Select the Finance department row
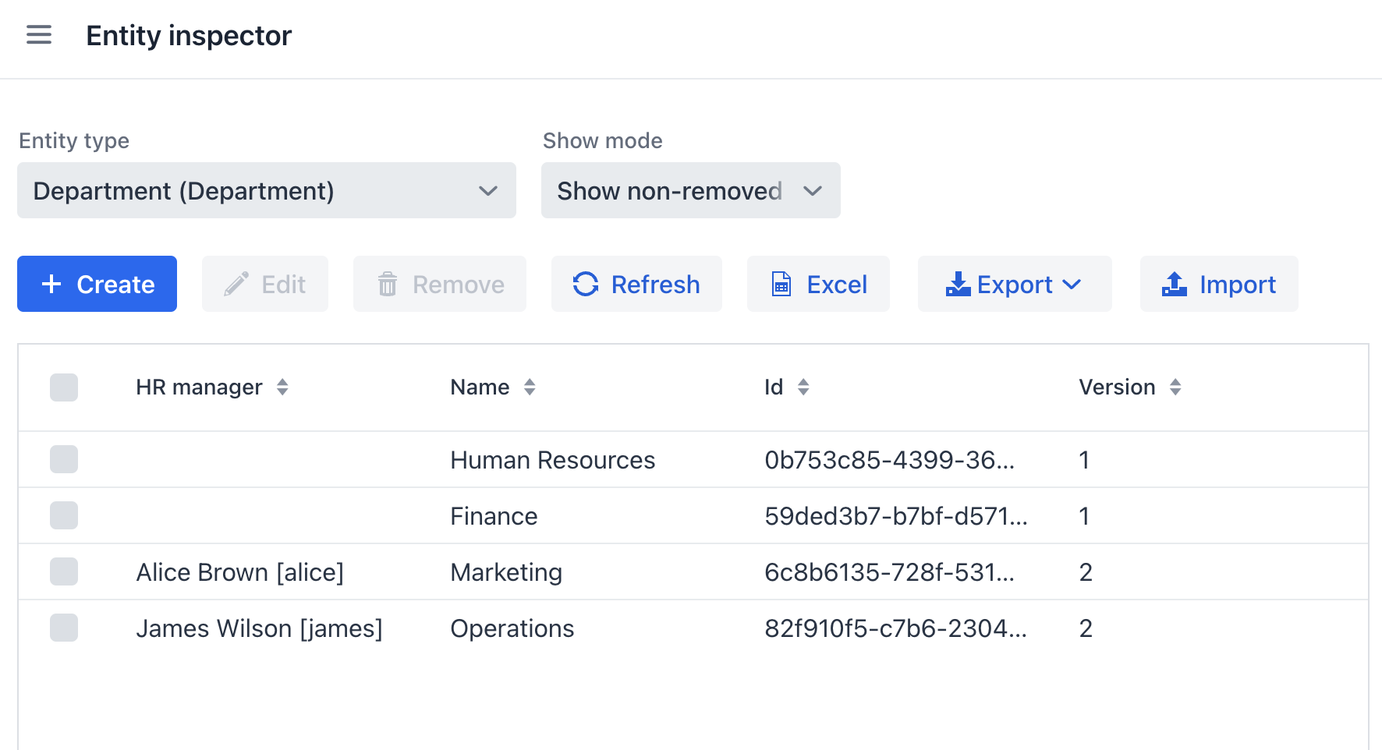 click(494, 516)
